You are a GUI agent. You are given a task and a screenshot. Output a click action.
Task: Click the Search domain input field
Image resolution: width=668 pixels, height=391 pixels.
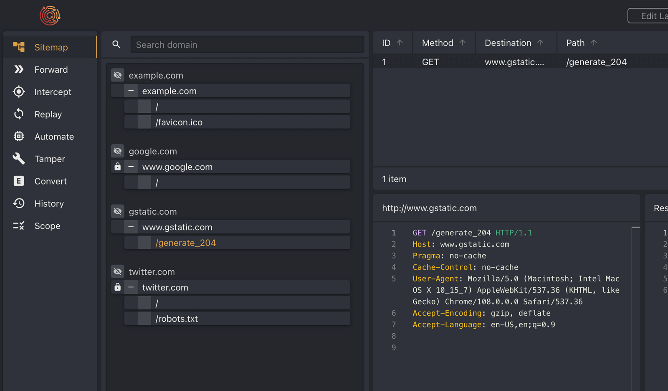coord(247,44)
